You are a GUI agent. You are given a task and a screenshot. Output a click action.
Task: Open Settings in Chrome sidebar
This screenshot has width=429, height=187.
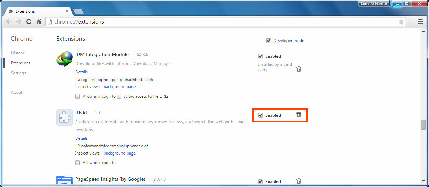18,73
